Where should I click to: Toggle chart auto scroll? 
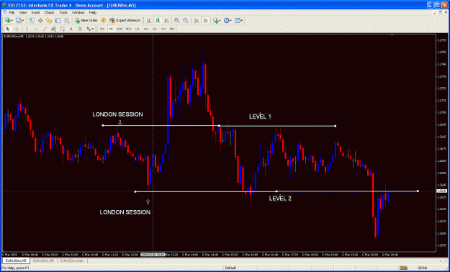click(x=197, y=20)
